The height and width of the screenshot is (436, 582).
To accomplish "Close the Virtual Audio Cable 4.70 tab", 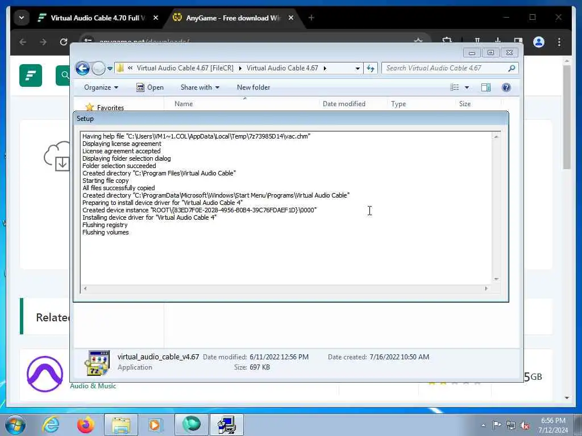I will pyautogui.click(x=156, y=18).
